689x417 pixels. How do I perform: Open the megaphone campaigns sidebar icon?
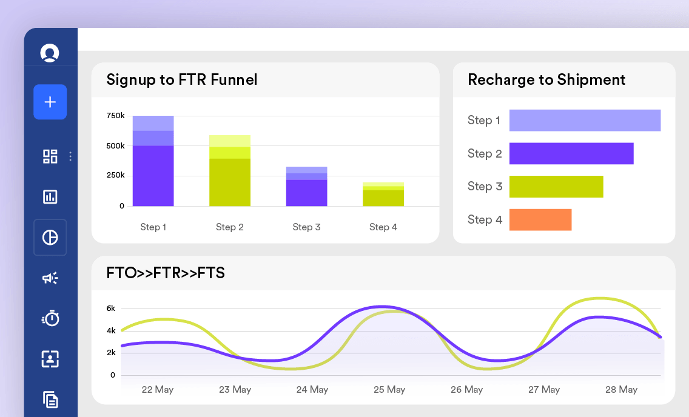pos(50,278)
